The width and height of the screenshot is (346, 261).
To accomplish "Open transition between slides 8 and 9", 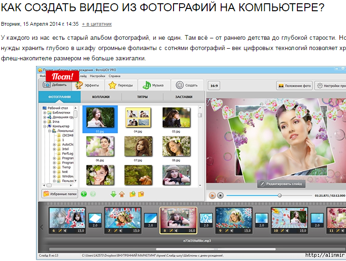I will click(x=206, y=220).
